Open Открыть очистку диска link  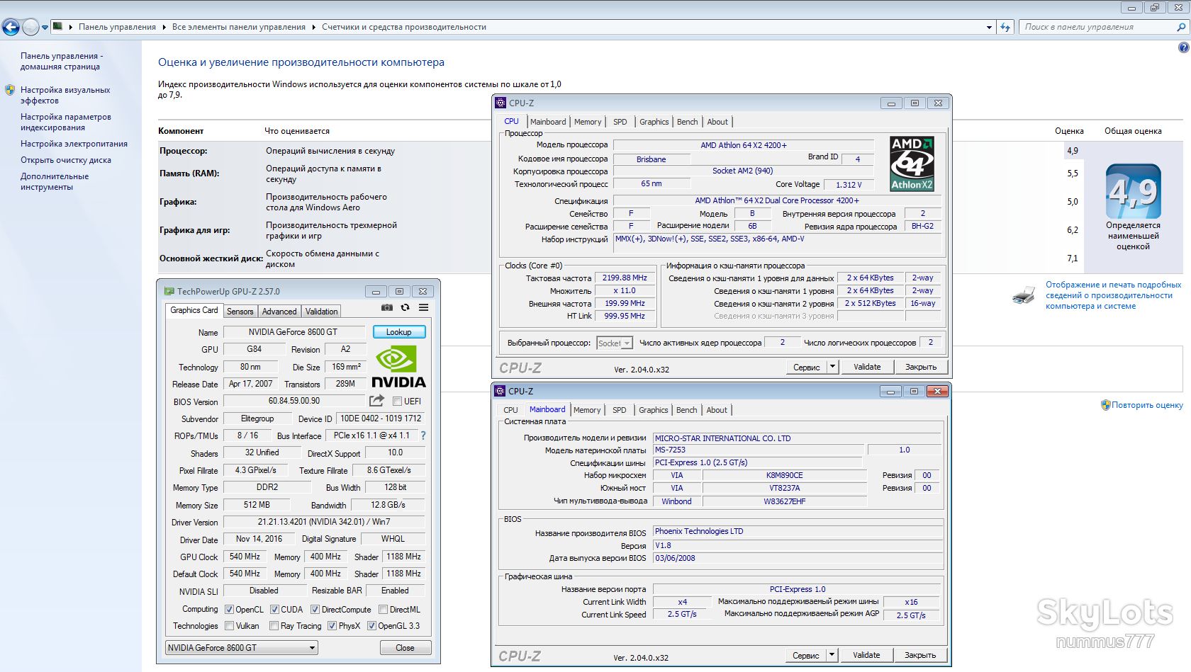[x=66, y=160]
